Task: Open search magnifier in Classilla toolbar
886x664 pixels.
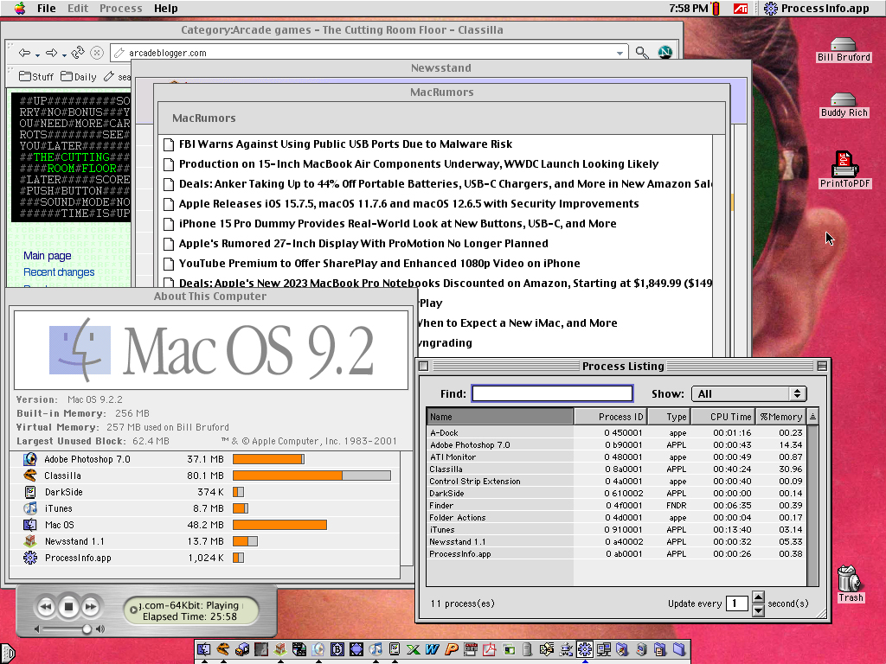Action: click(x=641, y=53)
